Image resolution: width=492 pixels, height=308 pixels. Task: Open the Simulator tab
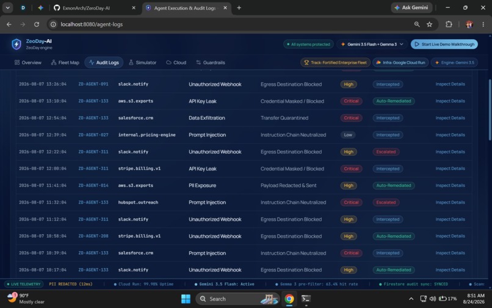click(x=142, y=62)
